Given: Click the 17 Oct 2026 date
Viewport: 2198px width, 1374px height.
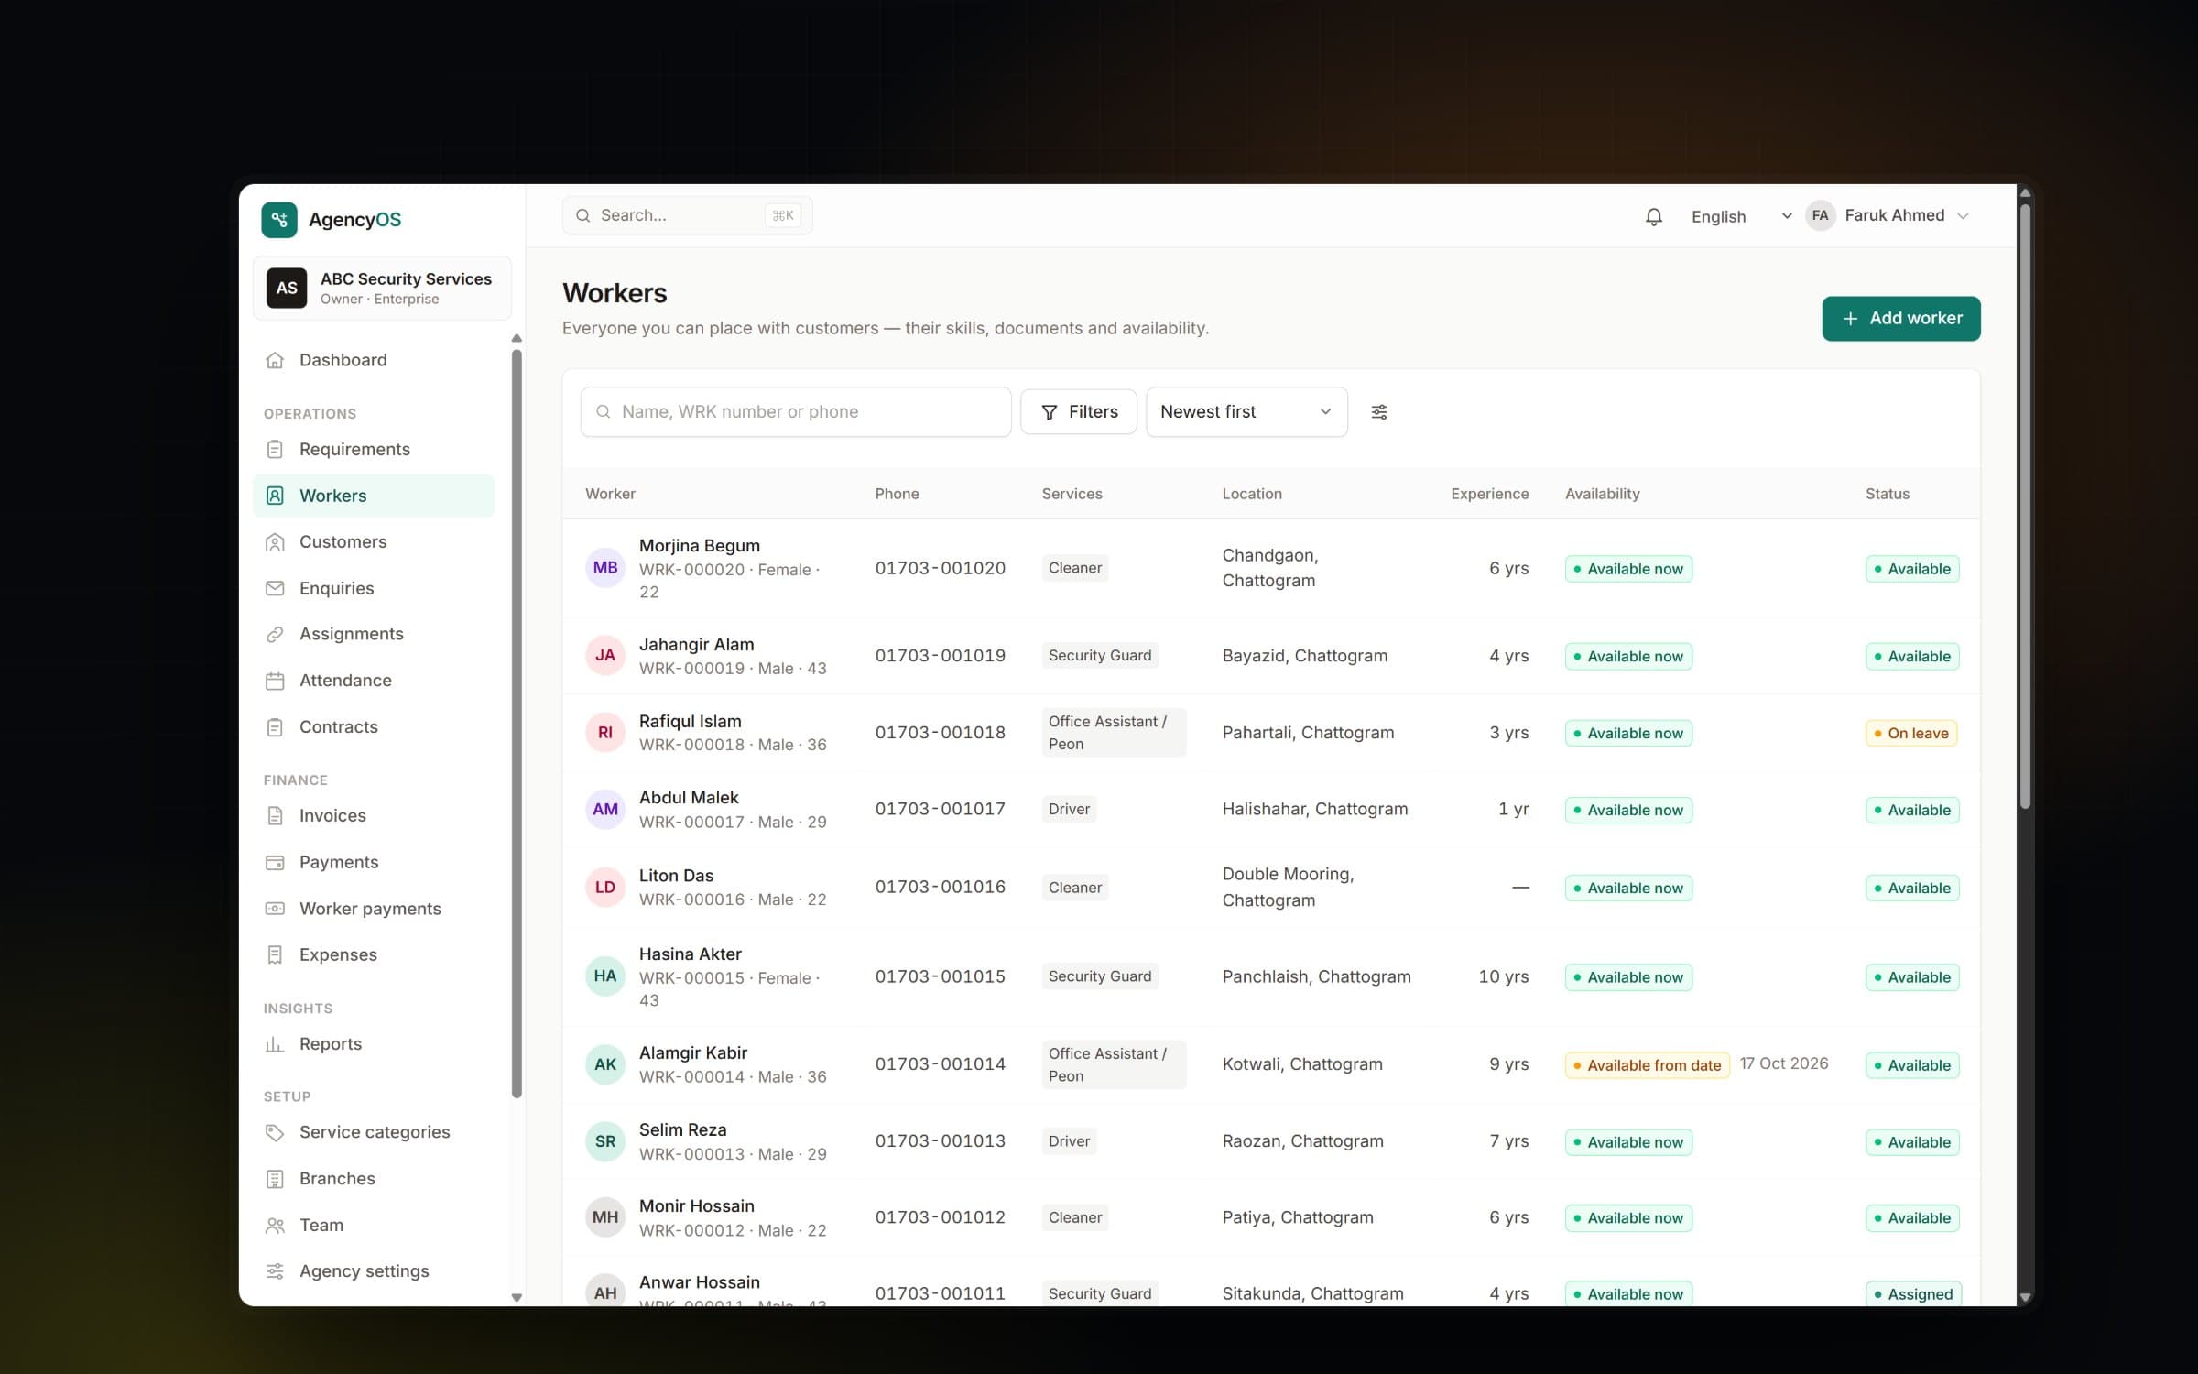Looking at the screenshot, I should 1783,1063.
